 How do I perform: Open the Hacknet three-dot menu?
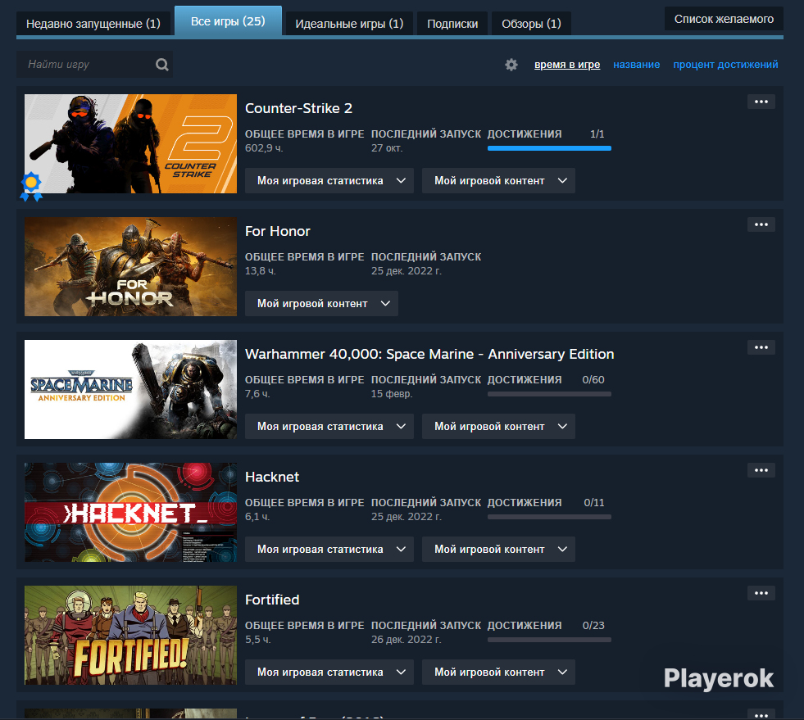761,470
